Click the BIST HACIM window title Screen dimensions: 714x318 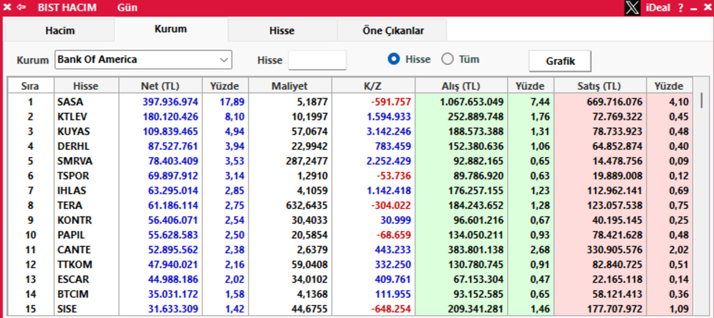tap(67, 8)
